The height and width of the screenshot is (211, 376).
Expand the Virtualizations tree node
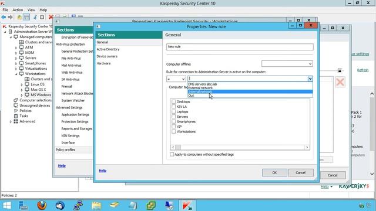coord(16,69)
